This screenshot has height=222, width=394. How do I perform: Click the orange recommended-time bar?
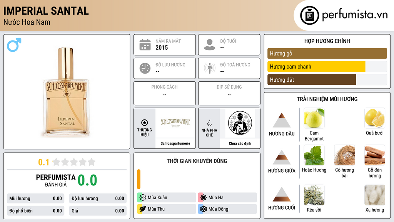(139, 179)
